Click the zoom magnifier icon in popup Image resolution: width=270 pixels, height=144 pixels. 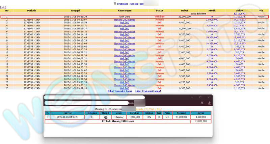[202, 103]
